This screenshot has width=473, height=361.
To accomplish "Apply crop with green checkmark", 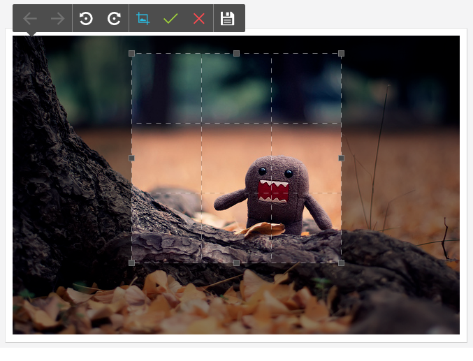I will tap(170, 19).
